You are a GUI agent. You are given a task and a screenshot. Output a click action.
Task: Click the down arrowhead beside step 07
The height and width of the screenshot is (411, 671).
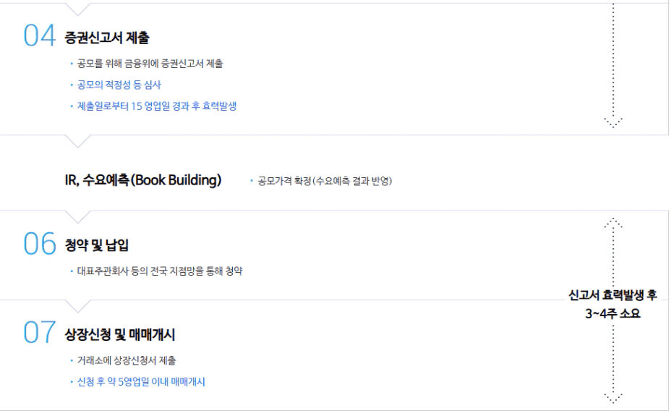[x=613, y=396]
